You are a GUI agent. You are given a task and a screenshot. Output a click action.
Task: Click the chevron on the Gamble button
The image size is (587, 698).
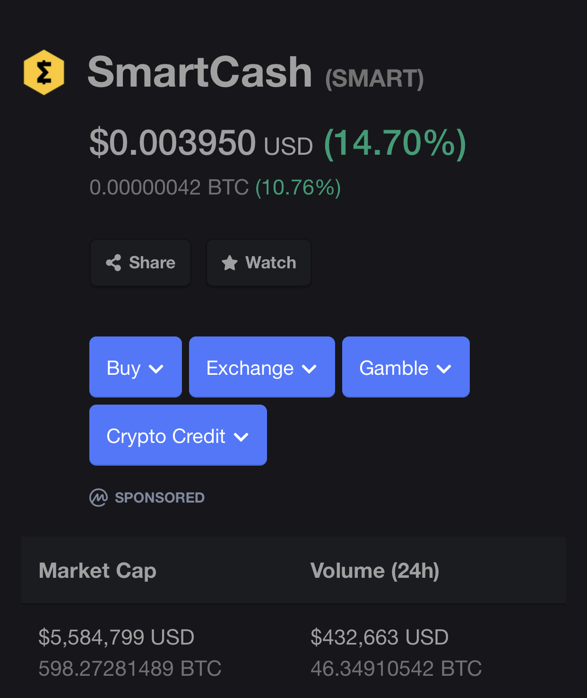[444, 369]
